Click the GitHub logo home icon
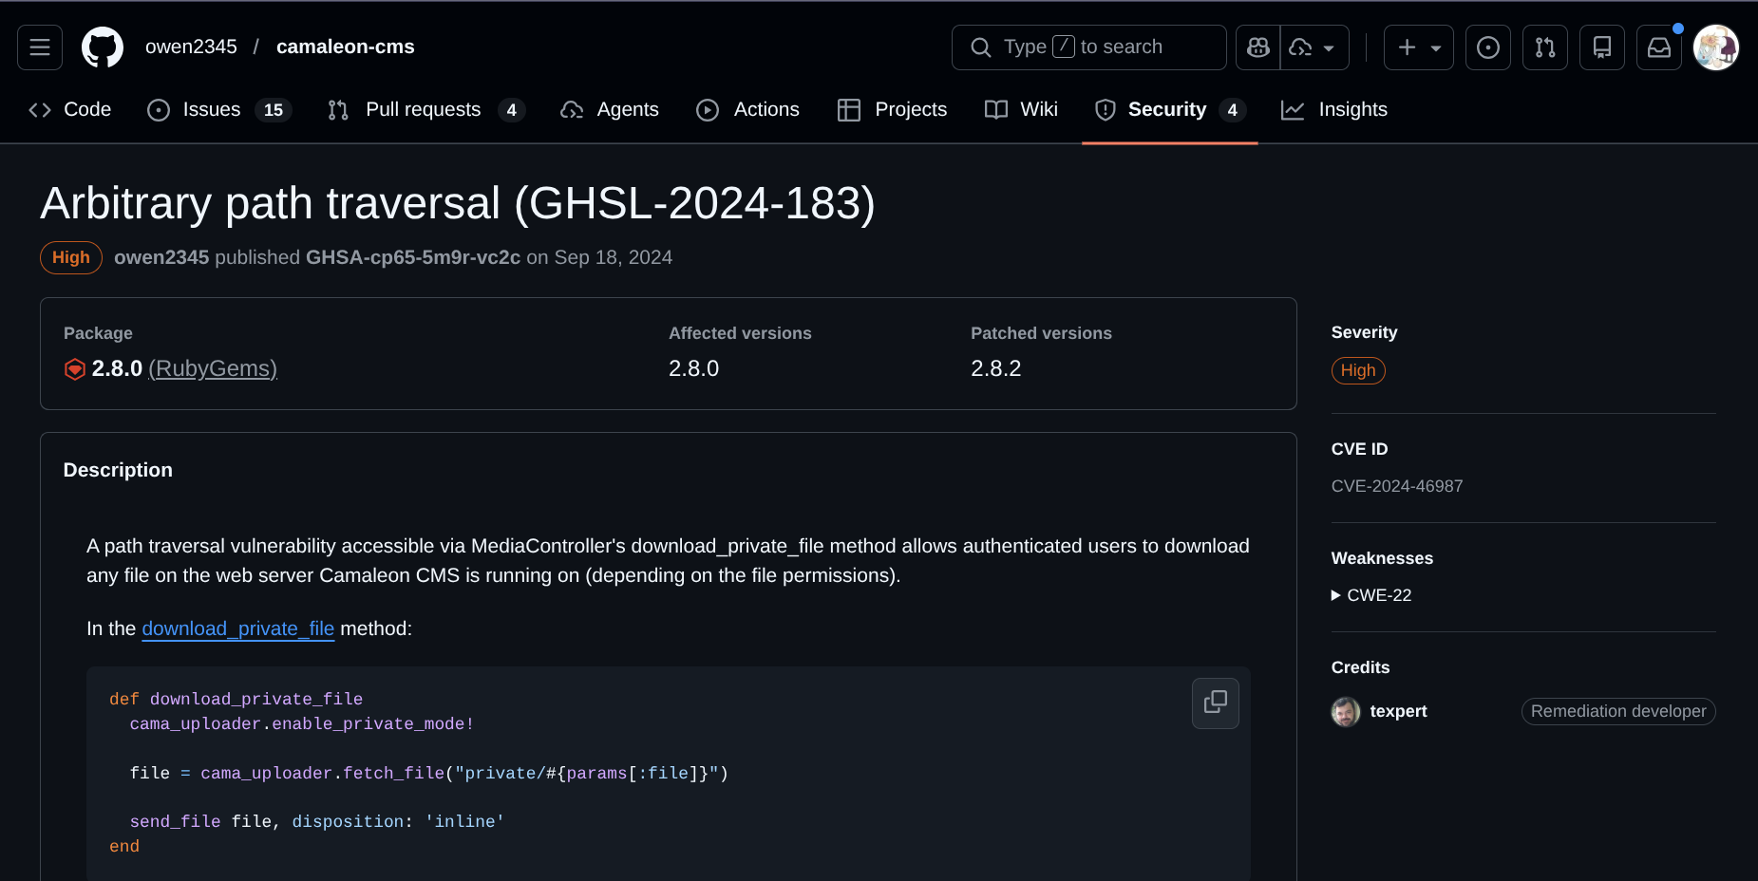Image resolution: width=1758 pixels, height=881 pixels. click(x=103, y=47)
